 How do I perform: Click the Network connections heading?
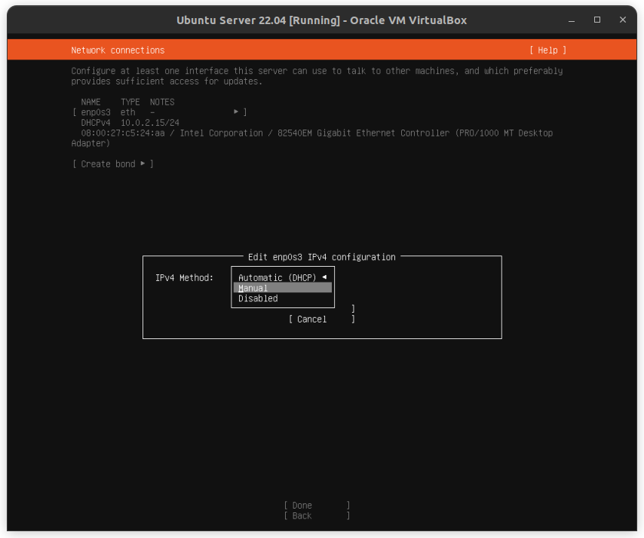click(x=118, y=50)
